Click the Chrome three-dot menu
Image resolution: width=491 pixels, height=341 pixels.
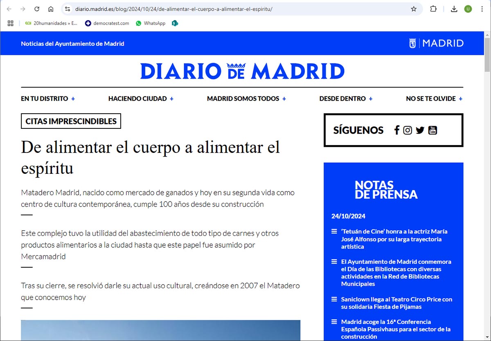(482, 9)
